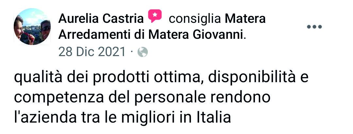The height and width of the screenshot is (134, 353).
Task: Open the Matera Arredamenti di Matera Giovanni page link
Action: (x=162, y=27)
